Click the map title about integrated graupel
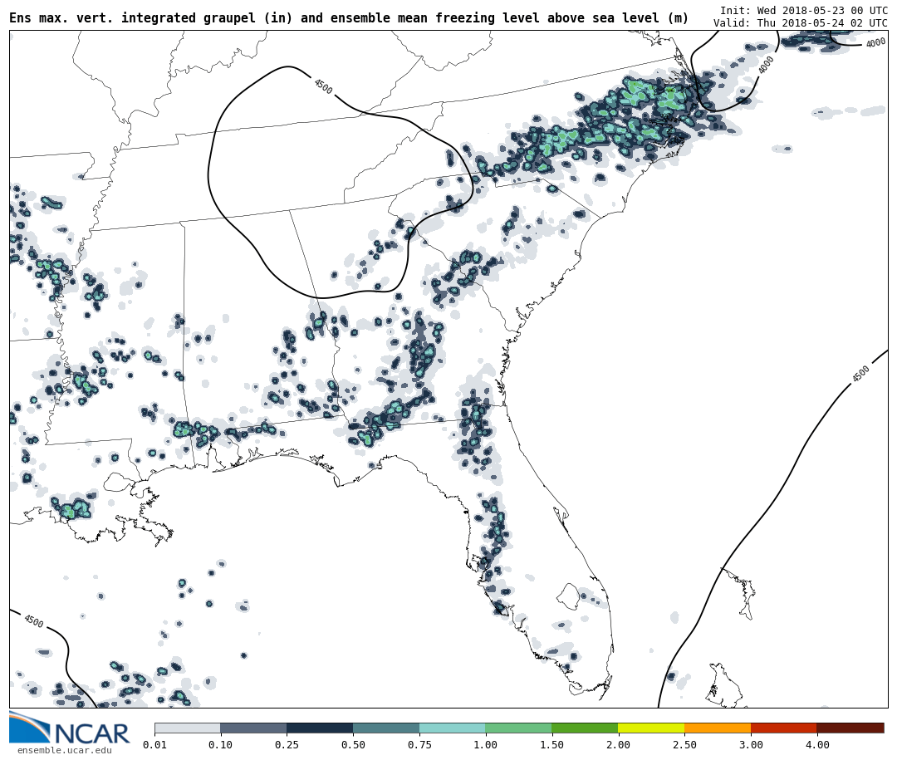Image resolution: width=897 pixels, height=760 pixels. (349, 18)
